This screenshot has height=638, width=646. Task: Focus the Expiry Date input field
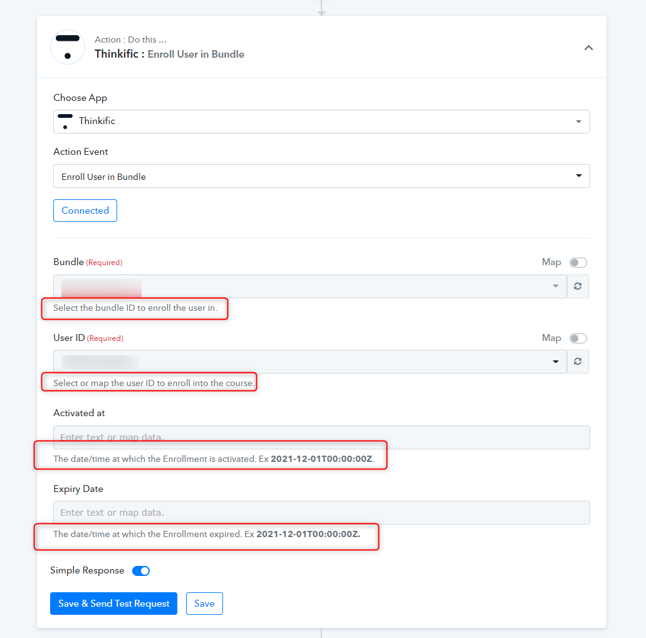coord(321,513)
